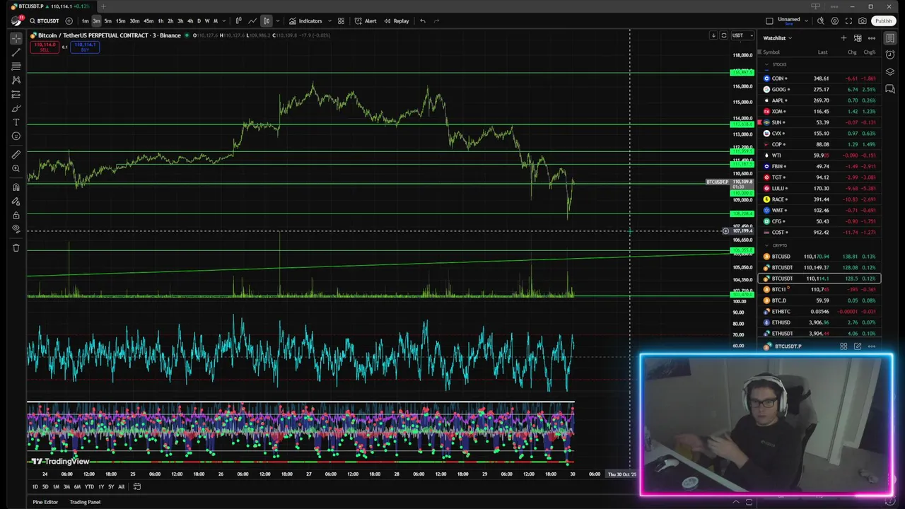This screenshot has width=905, height=509.
Task: Select the candlestick chart style icon
Action: (267, 21)
